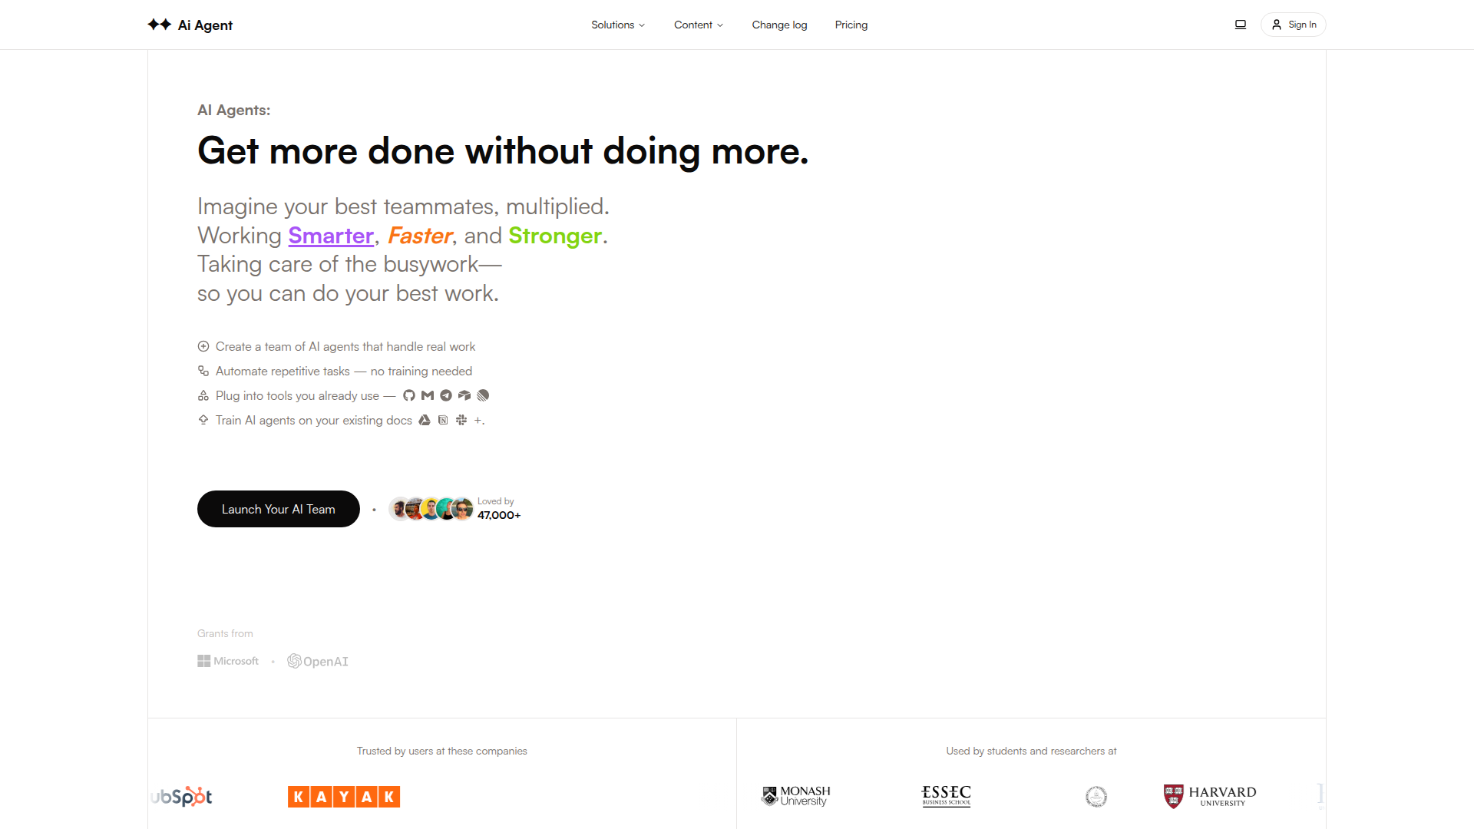1474x829 pixels.
Task: Click the Google Drive docs icon
Action: click(425, 420)
